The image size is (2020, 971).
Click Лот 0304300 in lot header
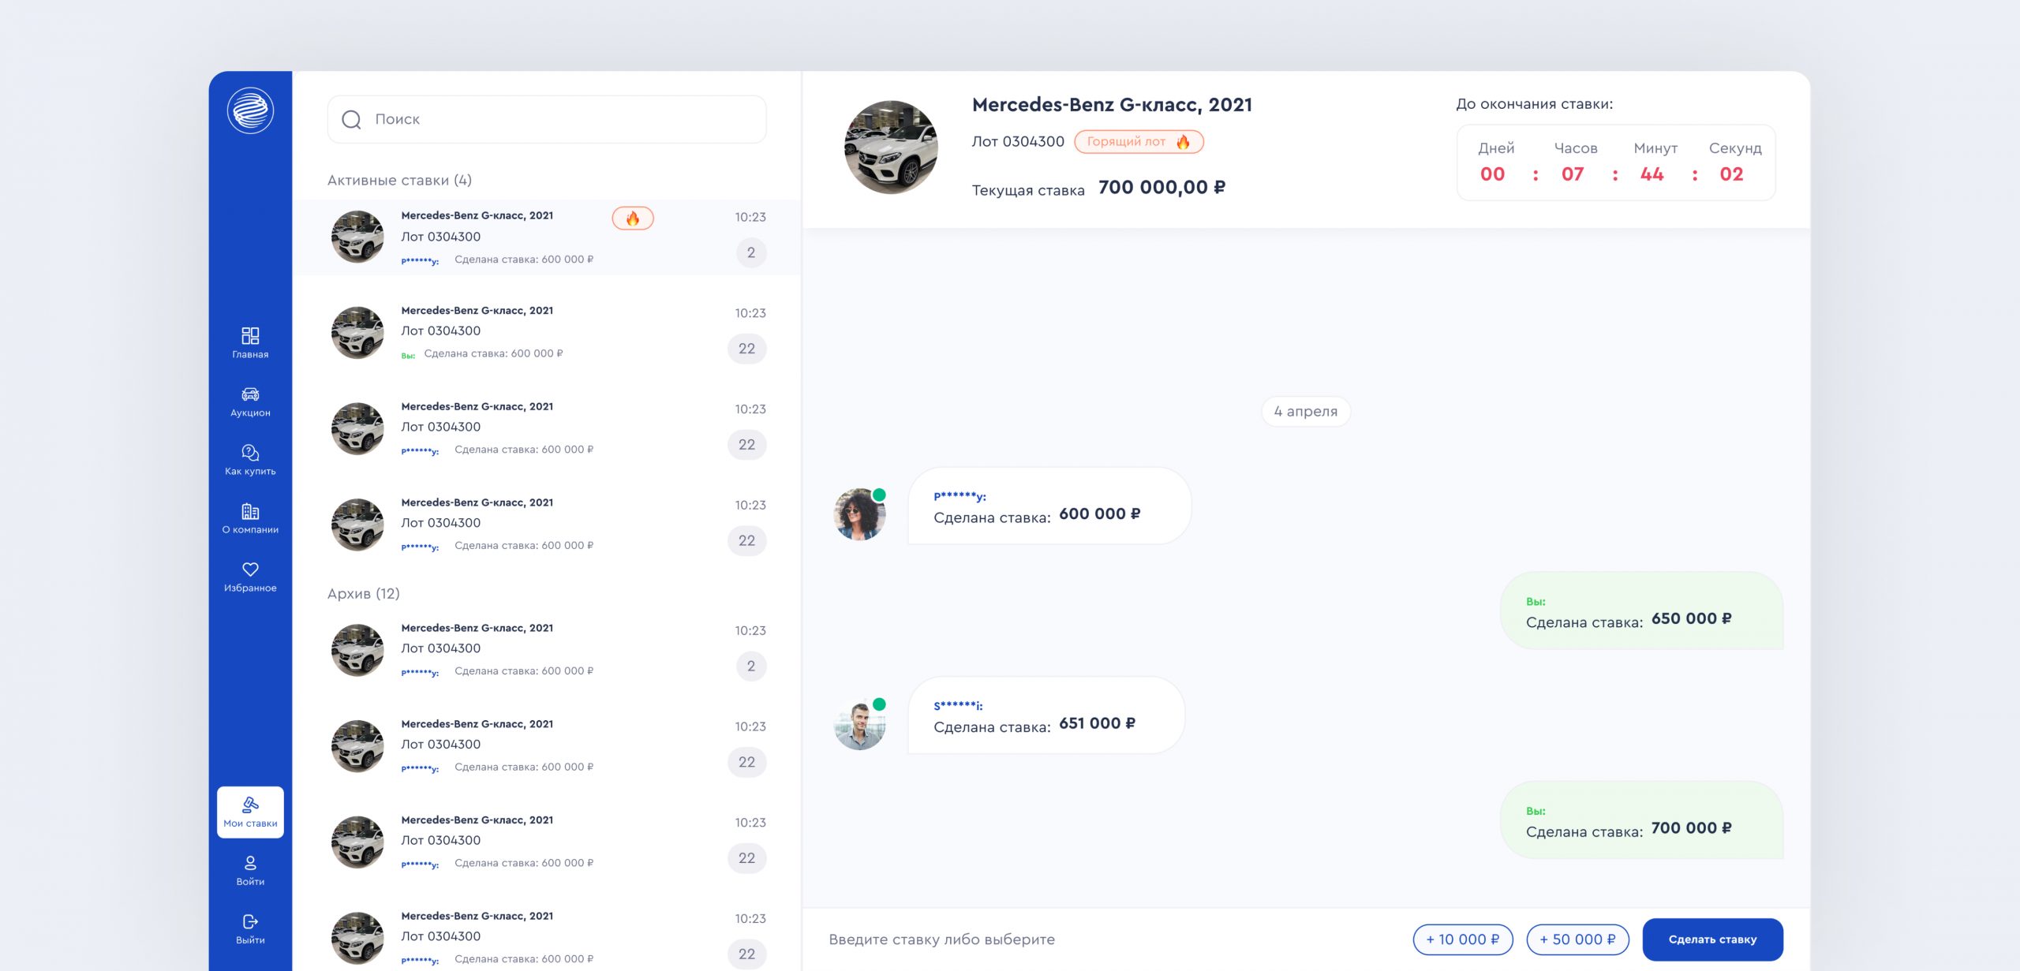1018,142
